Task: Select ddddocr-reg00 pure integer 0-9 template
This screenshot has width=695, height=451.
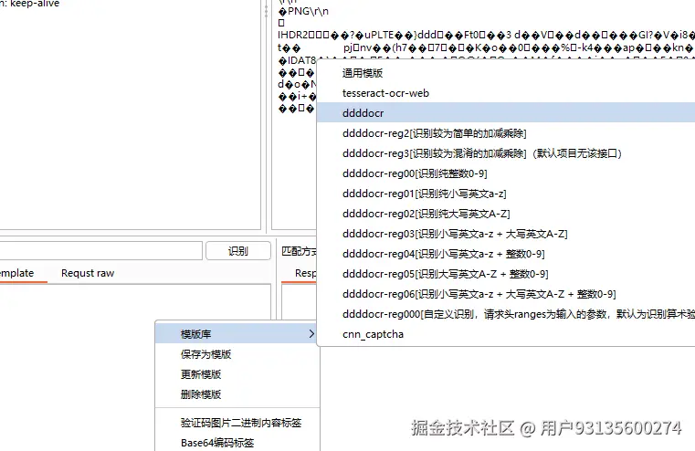Action: 506,173
